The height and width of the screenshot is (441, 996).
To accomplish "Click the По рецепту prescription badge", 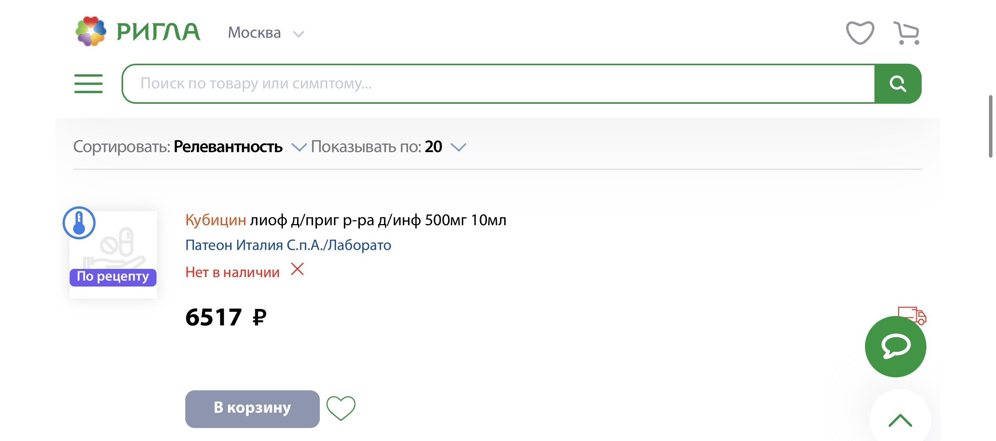I will click(x=113, y=277).
